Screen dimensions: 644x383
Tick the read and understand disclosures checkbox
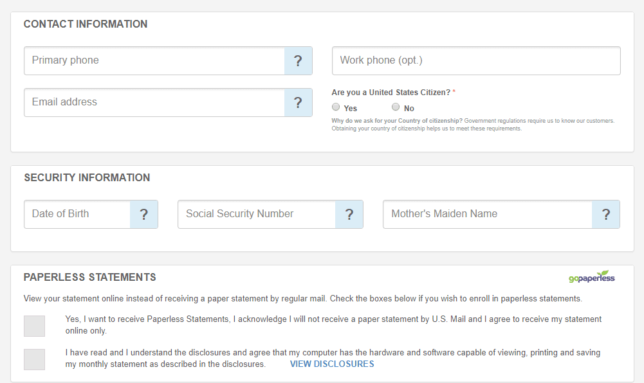click(x=34, y=359)
